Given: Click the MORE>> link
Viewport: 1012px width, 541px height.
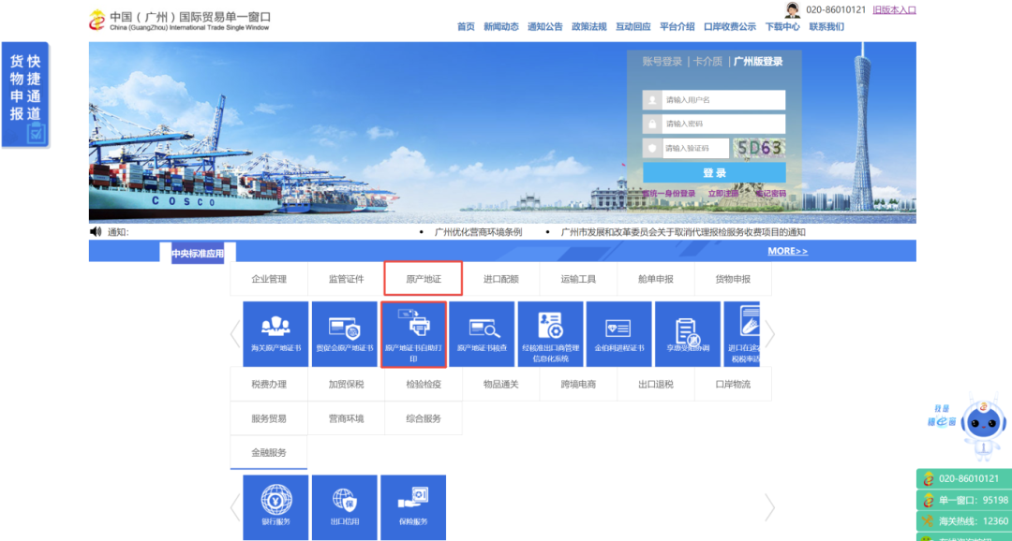Looking at the screenshot, I should (787, 251).
